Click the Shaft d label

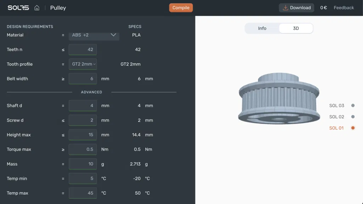(14, 105)
